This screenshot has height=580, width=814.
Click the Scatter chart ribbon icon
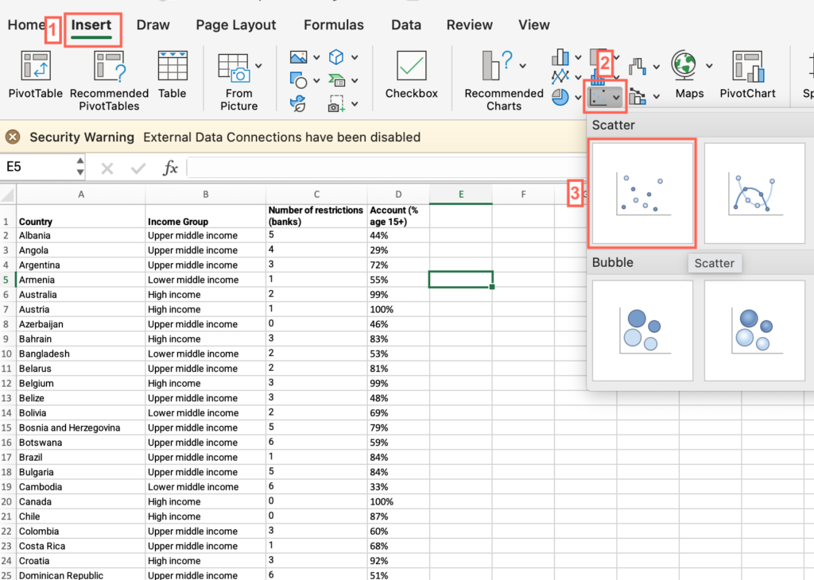[x=599, y=97]
